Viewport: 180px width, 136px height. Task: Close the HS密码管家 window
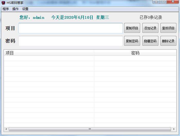(x=173, y=2)
